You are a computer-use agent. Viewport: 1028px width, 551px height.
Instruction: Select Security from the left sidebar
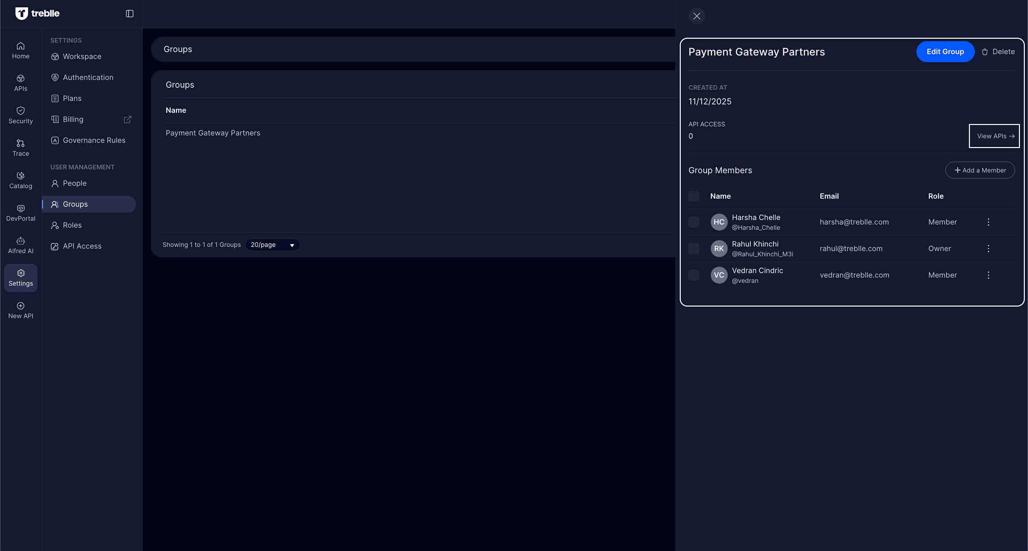[20, 115]
